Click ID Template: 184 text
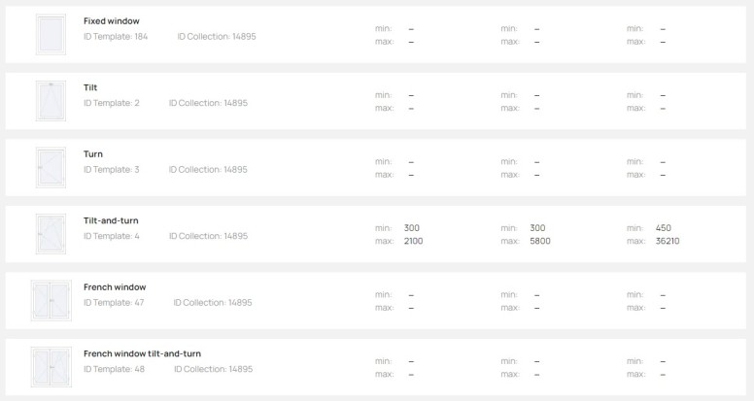The height and width of the screenshot is (401, 754). point(116,37)
